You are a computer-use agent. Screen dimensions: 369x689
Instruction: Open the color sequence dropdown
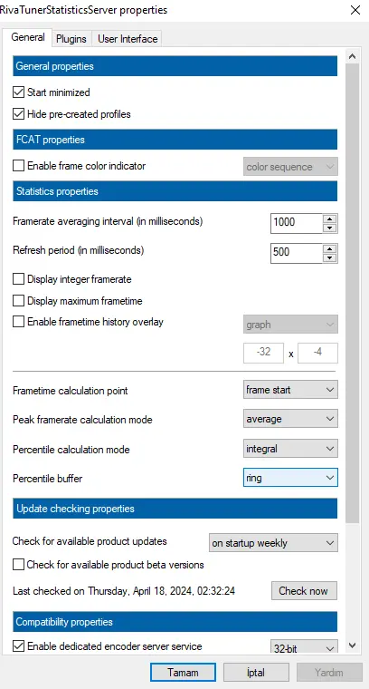[x=290, y=167]
